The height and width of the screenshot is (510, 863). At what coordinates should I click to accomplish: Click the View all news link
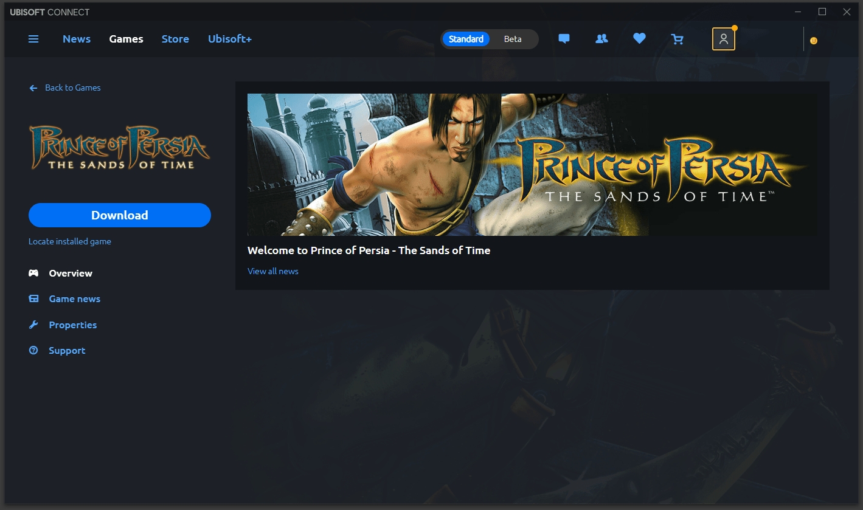point(273,271)
